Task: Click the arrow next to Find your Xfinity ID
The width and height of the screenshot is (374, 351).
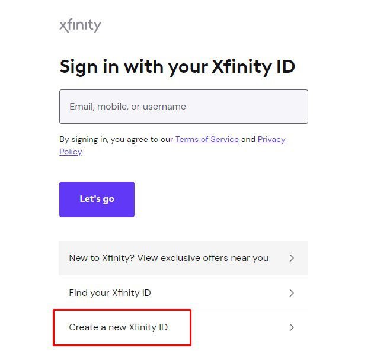Action: (291, 293)
